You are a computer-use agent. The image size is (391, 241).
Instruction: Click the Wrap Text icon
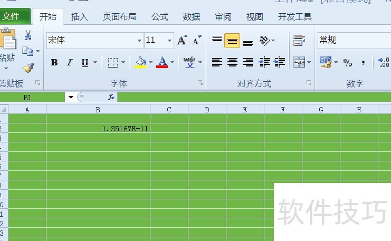(x=299, y=41)
